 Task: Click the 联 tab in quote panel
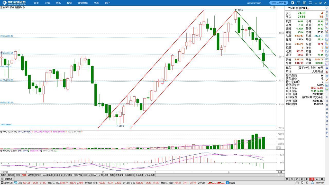point(307,179)
